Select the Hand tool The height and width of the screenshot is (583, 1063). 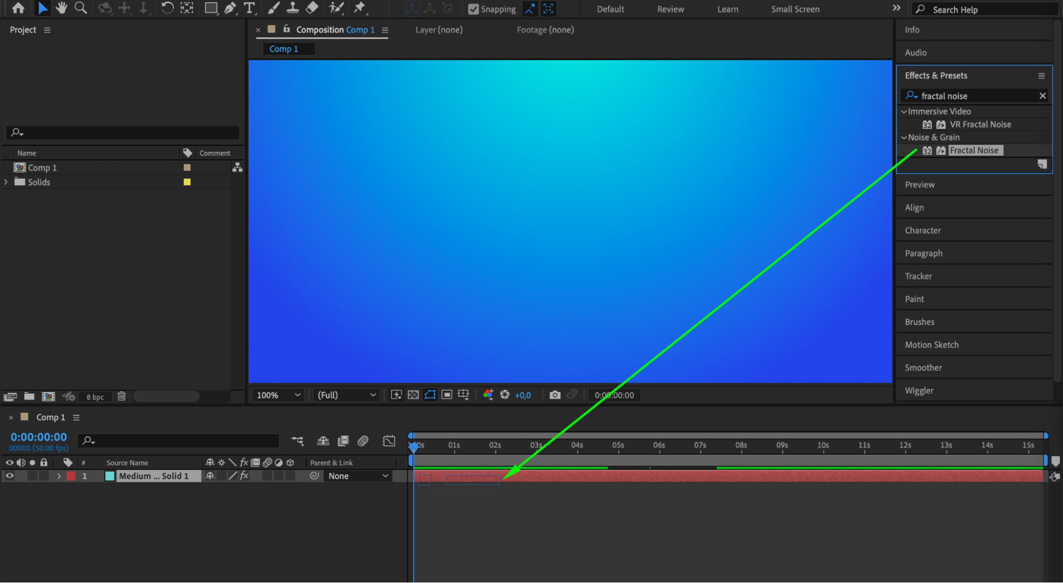(62, 8)
